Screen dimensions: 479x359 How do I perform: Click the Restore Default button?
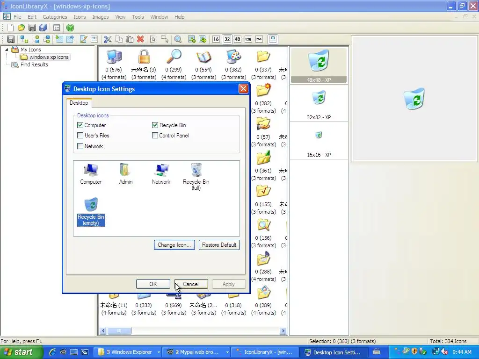tap(219, 245)
